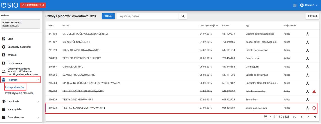Go to next page of results
This screenshot has height=124, width=321.
(x=308, y=117)
